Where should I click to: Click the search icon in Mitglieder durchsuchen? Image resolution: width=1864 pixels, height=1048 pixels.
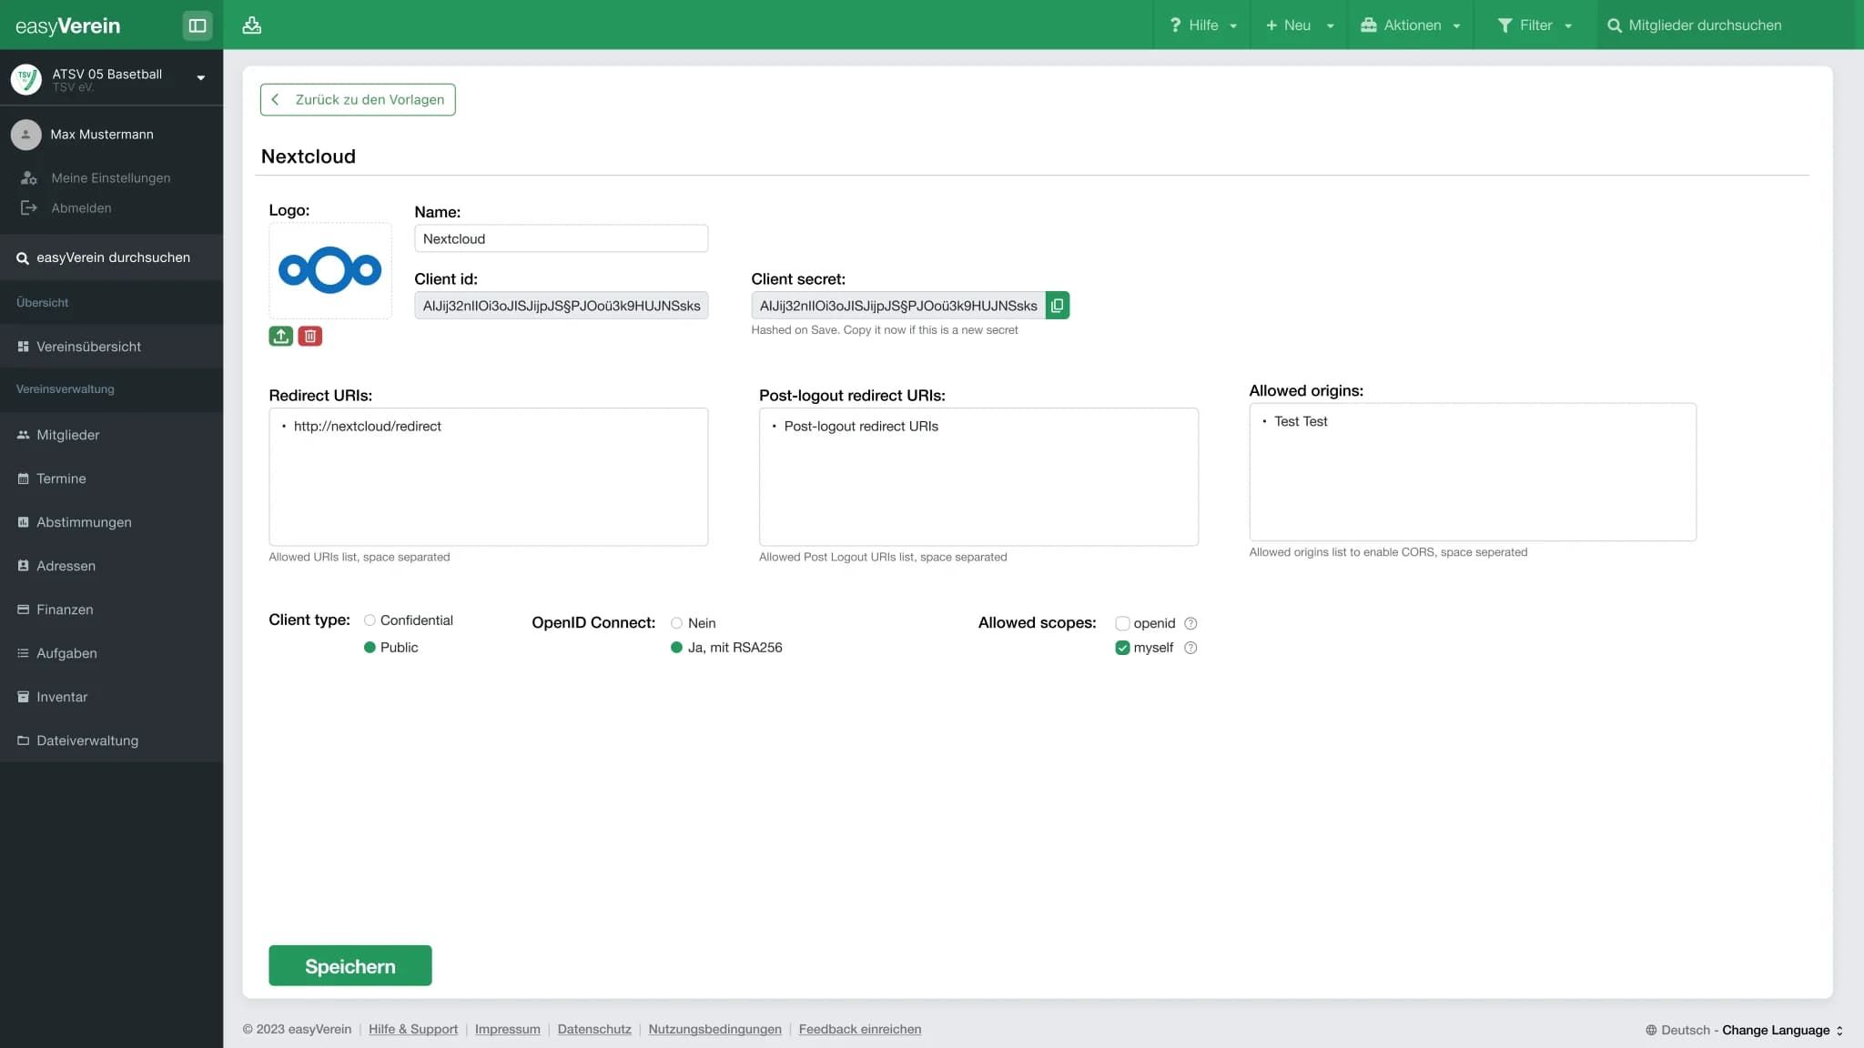[x=1615, y=25]
